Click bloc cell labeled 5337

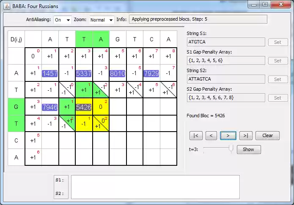click(84, 73)
